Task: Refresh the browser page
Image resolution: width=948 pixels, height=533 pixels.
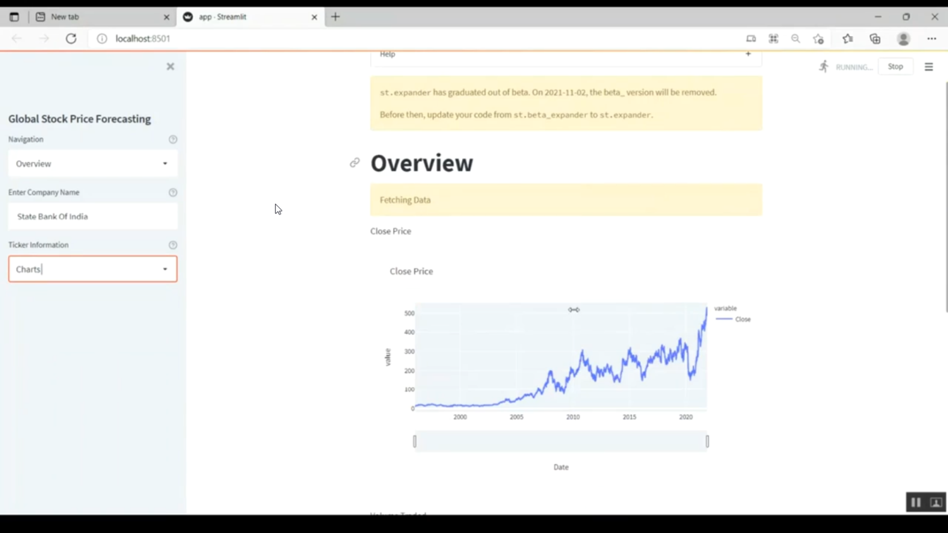Action: [71, 39]
